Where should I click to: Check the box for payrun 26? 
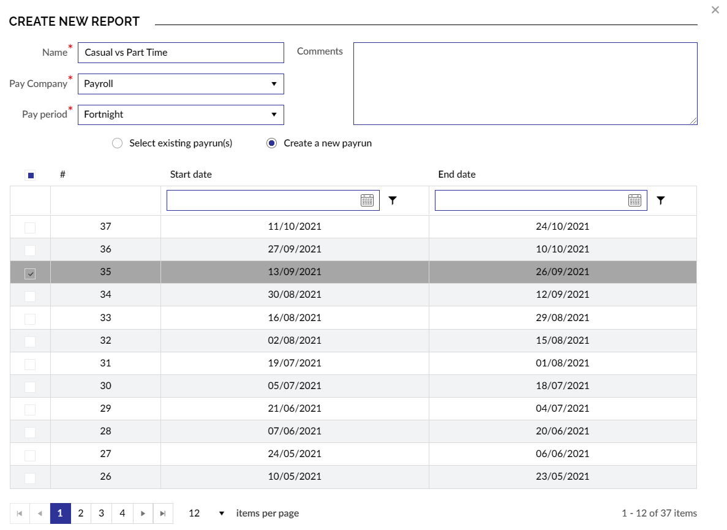pyautogui.click(x=30, y=477)
